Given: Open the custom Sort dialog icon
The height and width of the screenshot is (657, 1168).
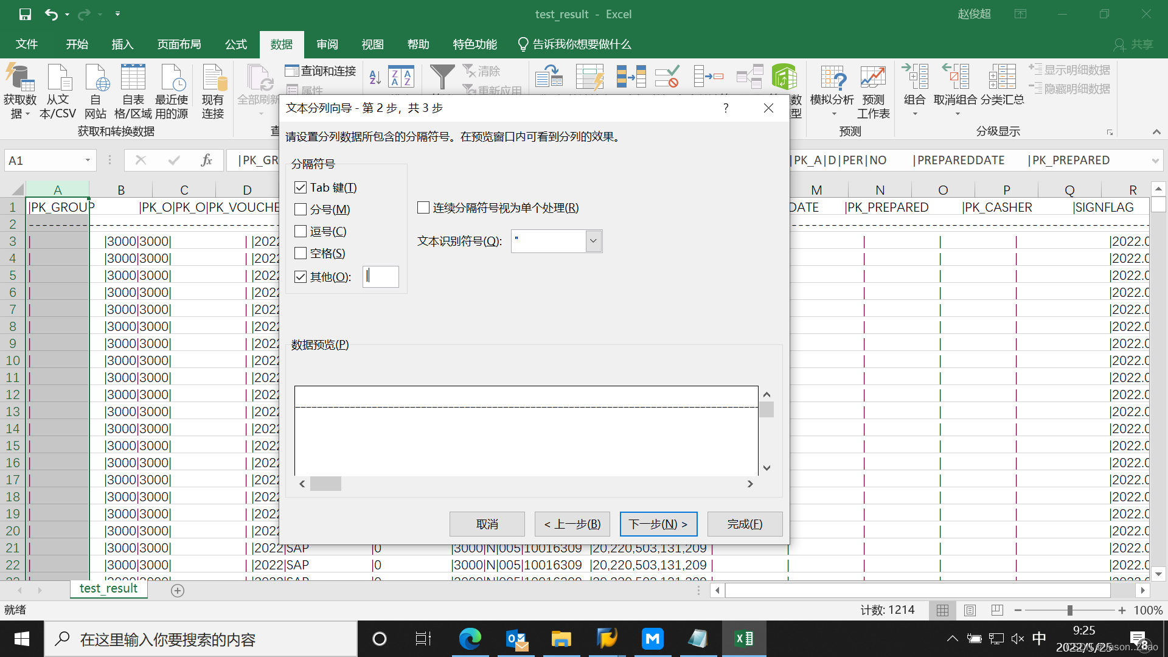Looking at the screenshot, I should [401, 77].
